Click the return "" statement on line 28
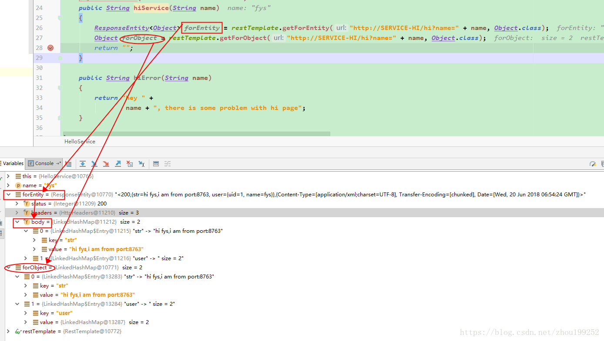 tap(114, 48)
